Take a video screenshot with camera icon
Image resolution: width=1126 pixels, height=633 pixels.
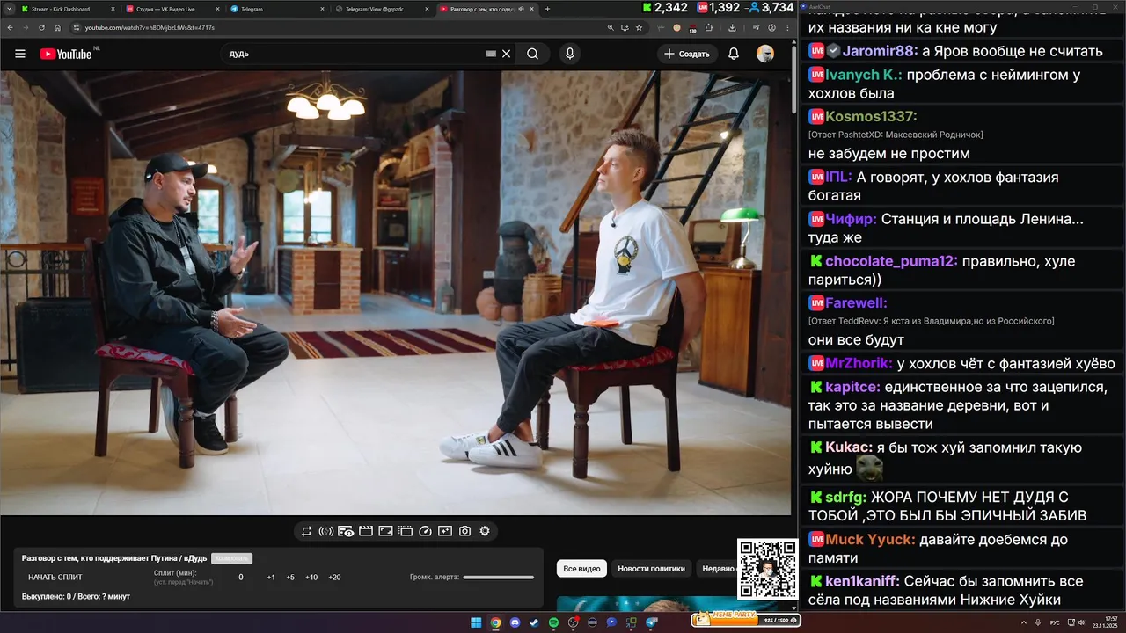click(464, 531)
